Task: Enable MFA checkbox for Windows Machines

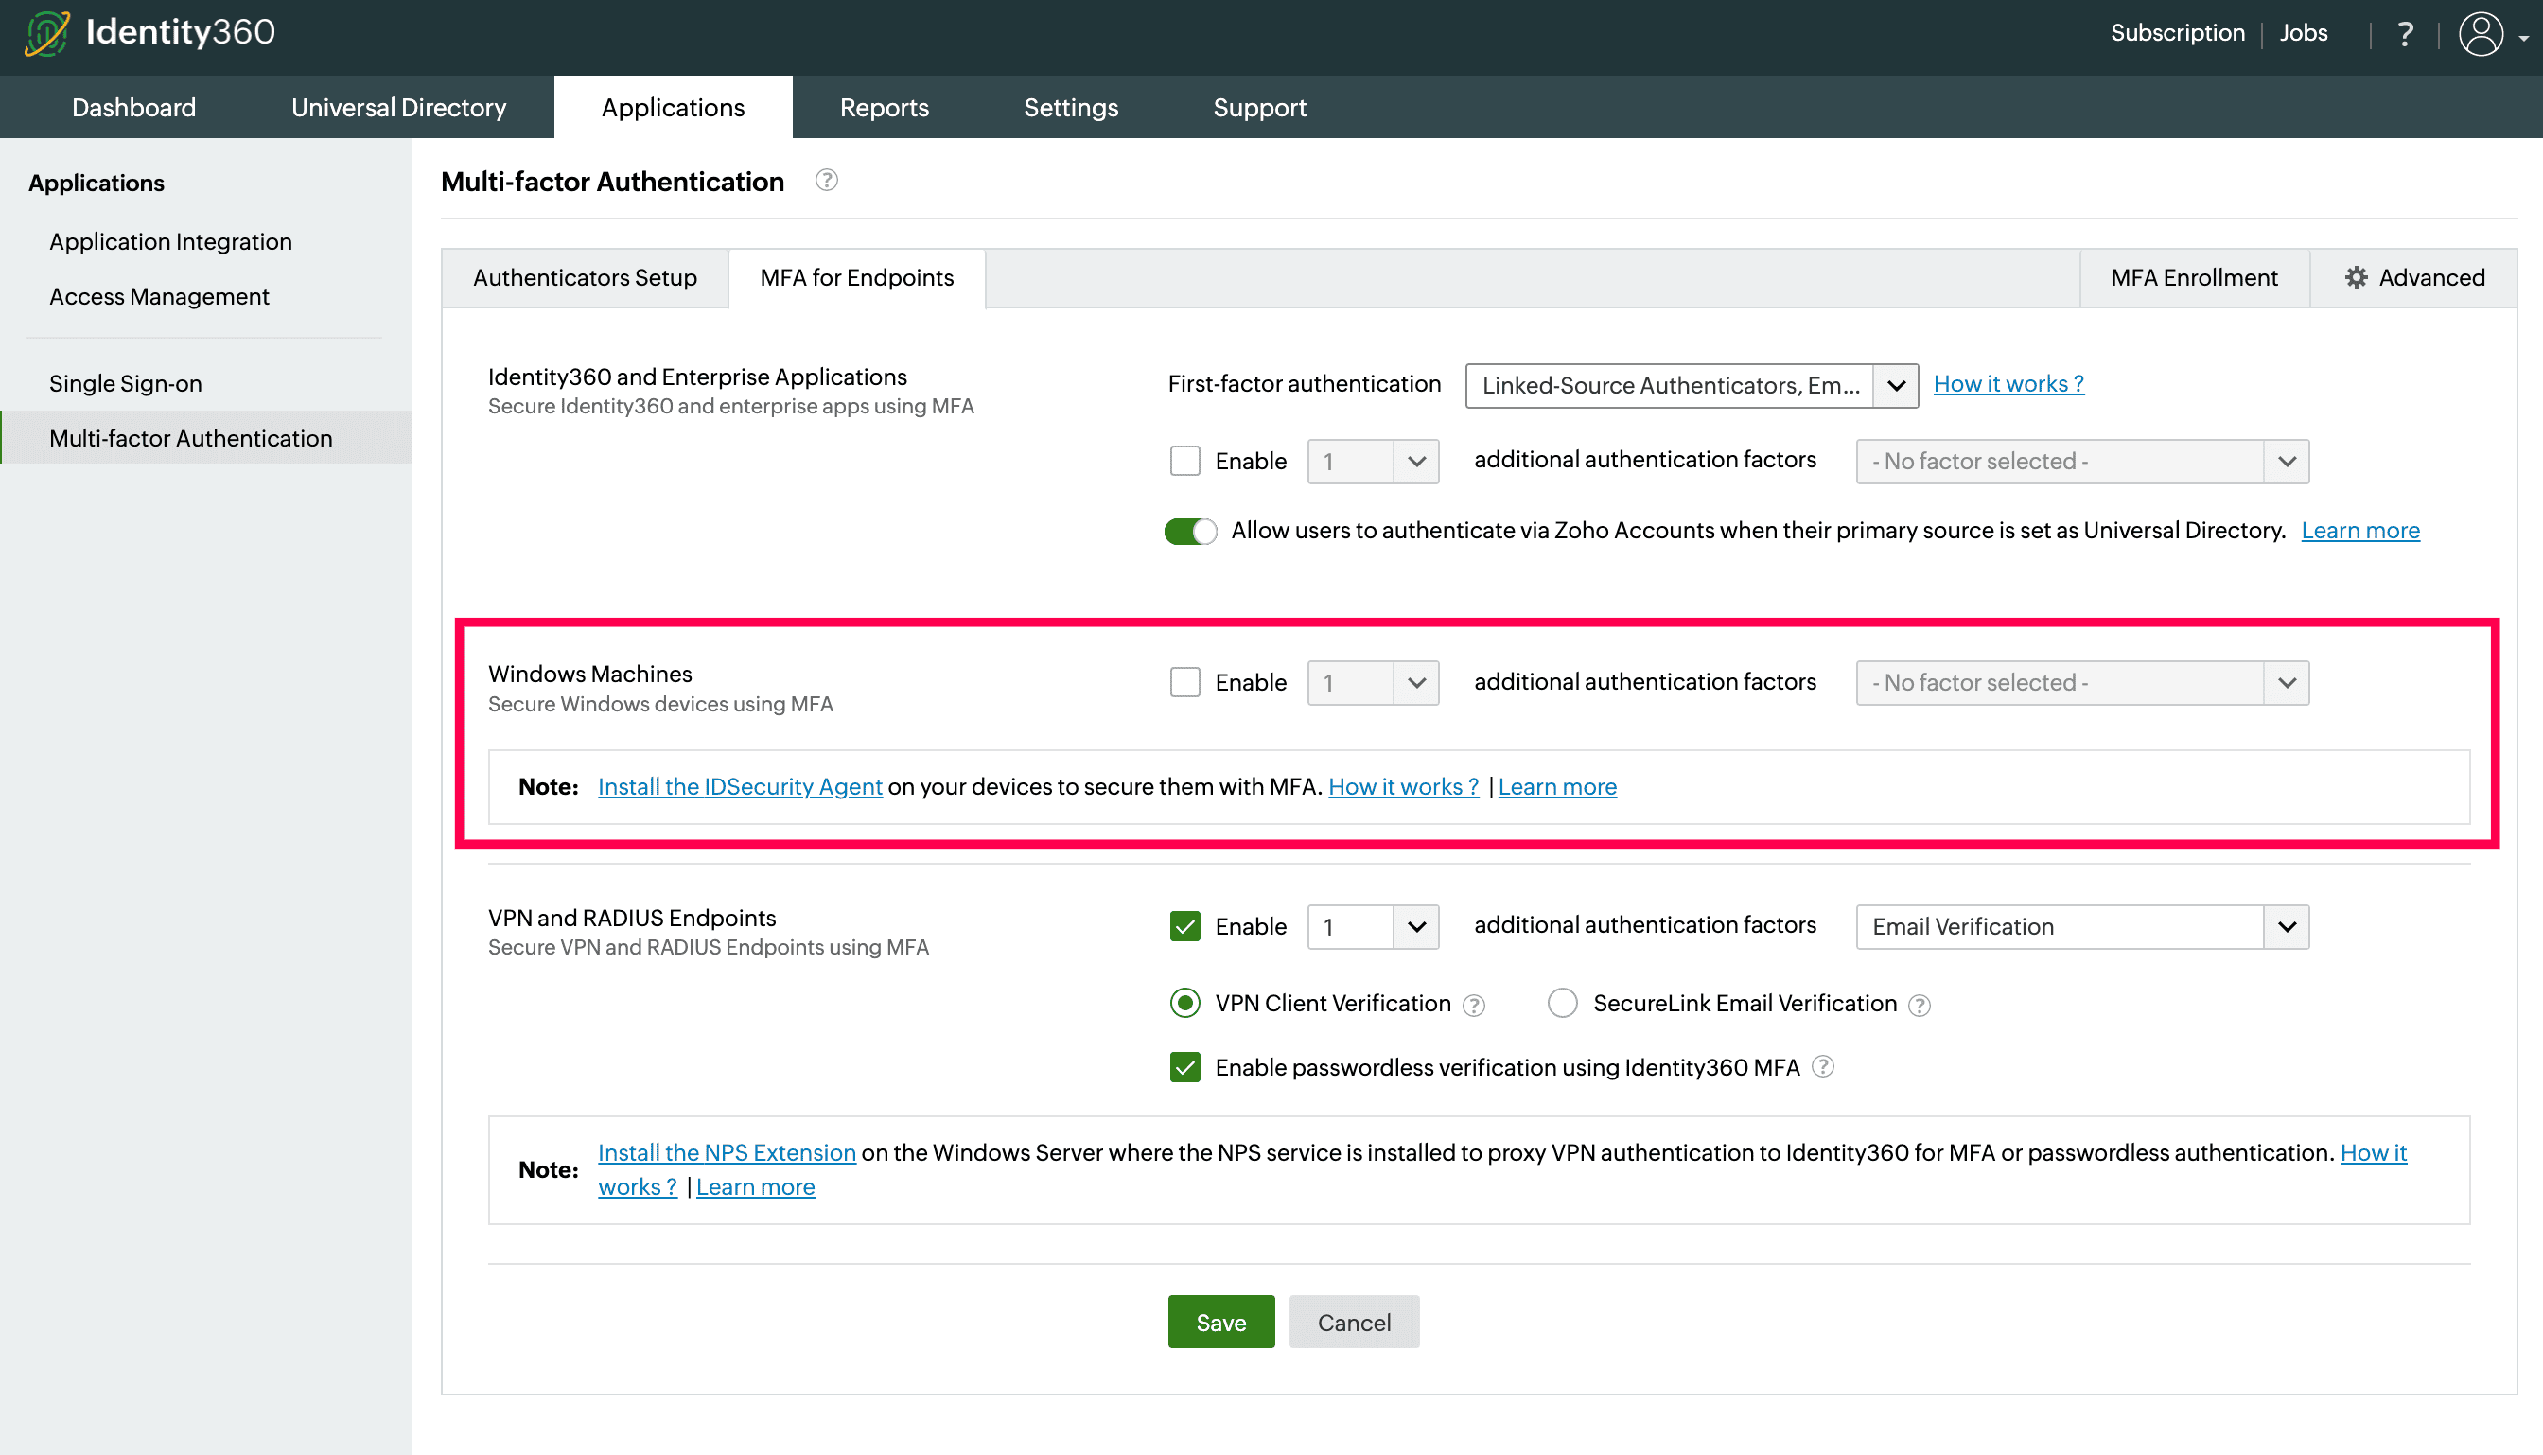Action: (1185, 682)
